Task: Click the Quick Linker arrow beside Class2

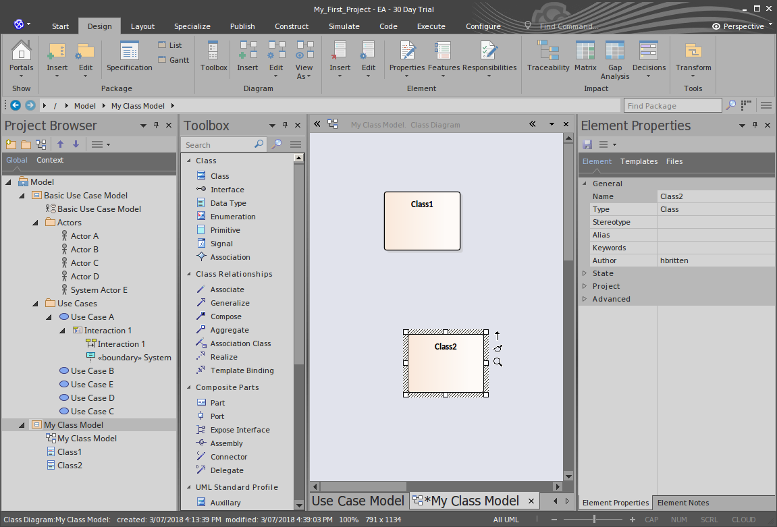Action: pos(498,335)
